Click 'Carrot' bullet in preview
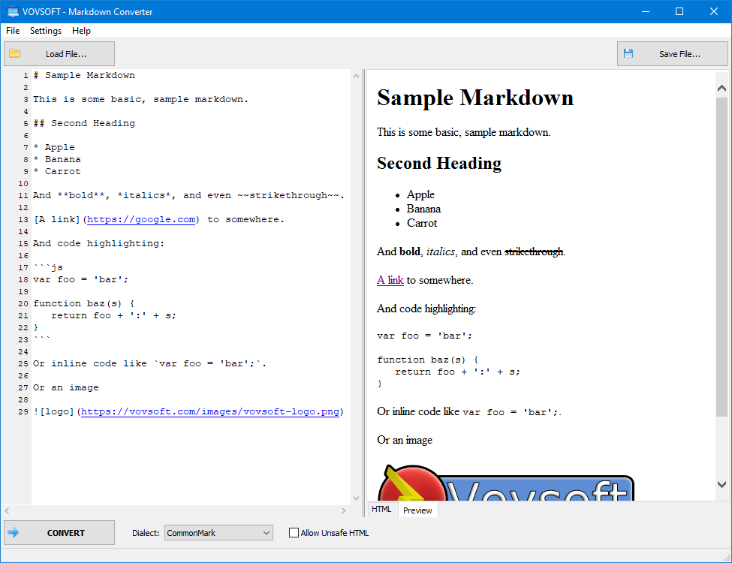 422,223
